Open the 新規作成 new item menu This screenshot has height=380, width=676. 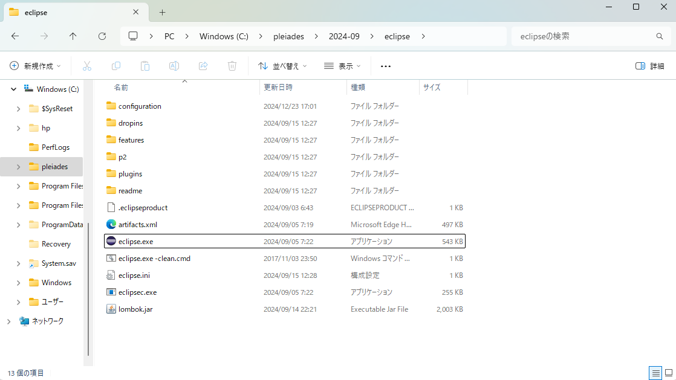36,66
